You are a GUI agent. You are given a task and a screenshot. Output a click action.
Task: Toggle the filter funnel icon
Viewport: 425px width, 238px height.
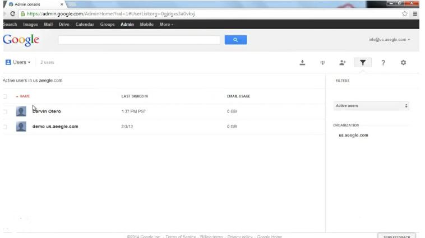(363, 63)
